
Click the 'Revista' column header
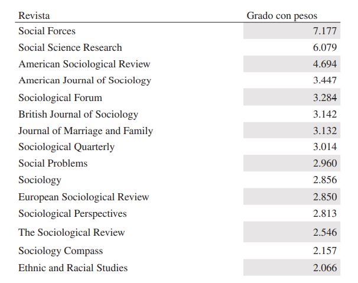34,15
